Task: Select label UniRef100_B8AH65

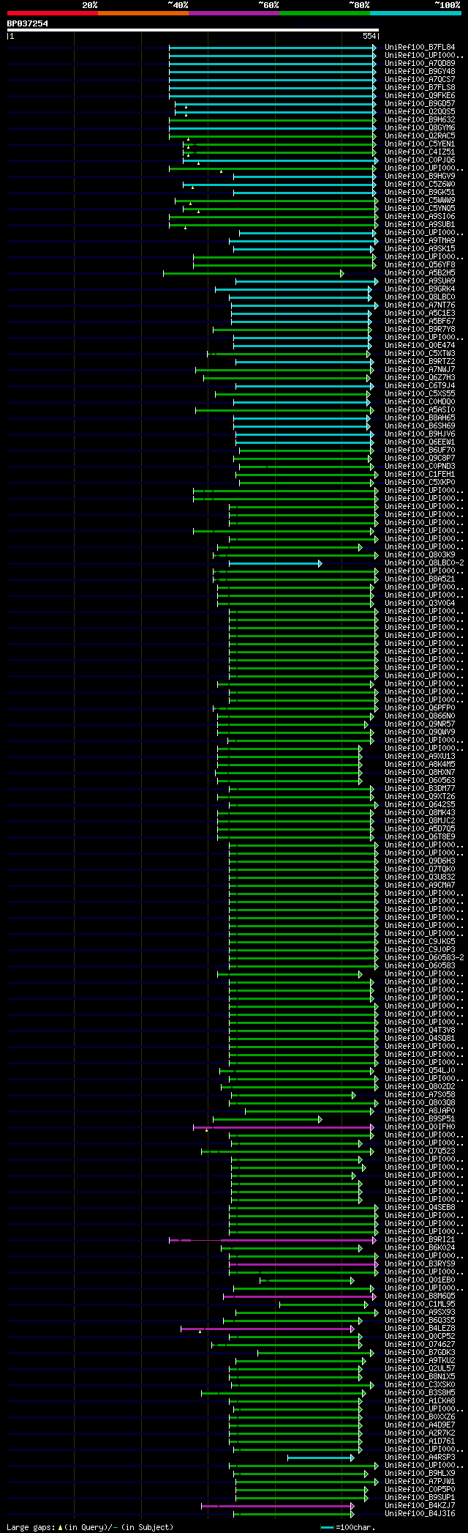Action: pyautogui.click(x=420, y=418)
